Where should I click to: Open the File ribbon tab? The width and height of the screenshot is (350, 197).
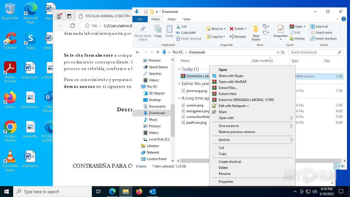tap(140, 19)
